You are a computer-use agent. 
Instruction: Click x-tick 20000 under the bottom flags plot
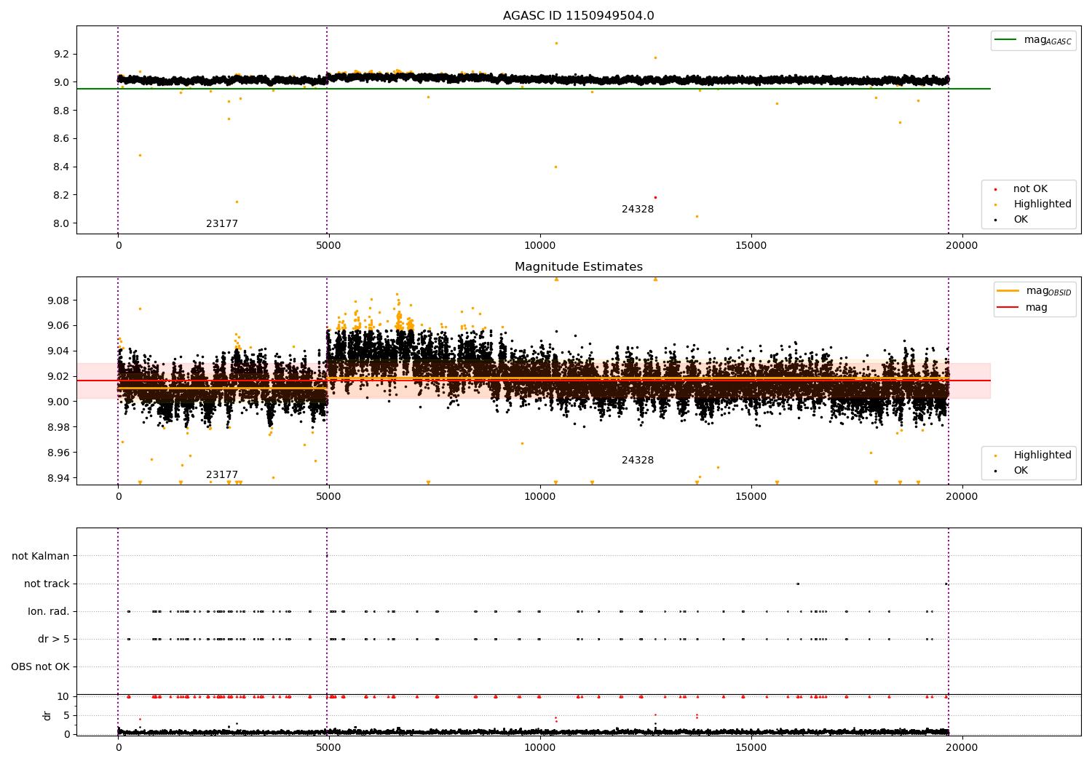point(962,747)
